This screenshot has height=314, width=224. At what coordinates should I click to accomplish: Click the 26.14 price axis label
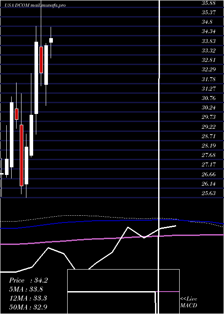click(209, 183)
